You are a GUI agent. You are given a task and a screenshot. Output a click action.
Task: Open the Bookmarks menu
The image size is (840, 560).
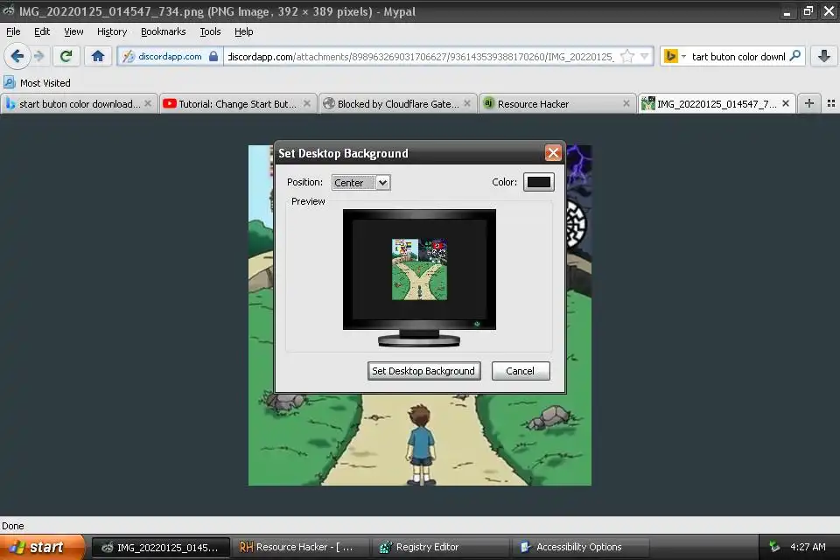coord(164,31)
